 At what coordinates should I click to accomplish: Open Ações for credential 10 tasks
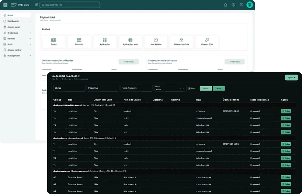286,118
